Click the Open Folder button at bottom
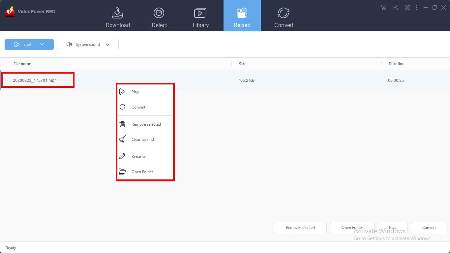Image resolution: width=450 pixels, height=253 pixels. (352, 228)
